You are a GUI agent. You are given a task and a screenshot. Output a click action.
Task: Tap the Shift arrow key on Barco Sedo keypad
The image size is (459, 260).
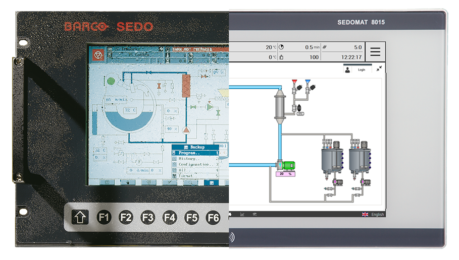(x=80, y=217)
